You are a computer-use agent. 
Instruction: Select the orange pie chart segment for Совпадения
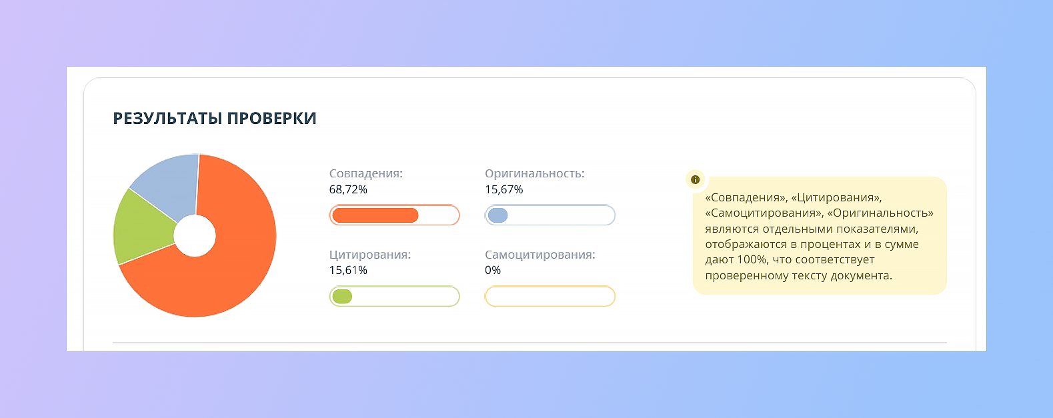pos(233,267)
